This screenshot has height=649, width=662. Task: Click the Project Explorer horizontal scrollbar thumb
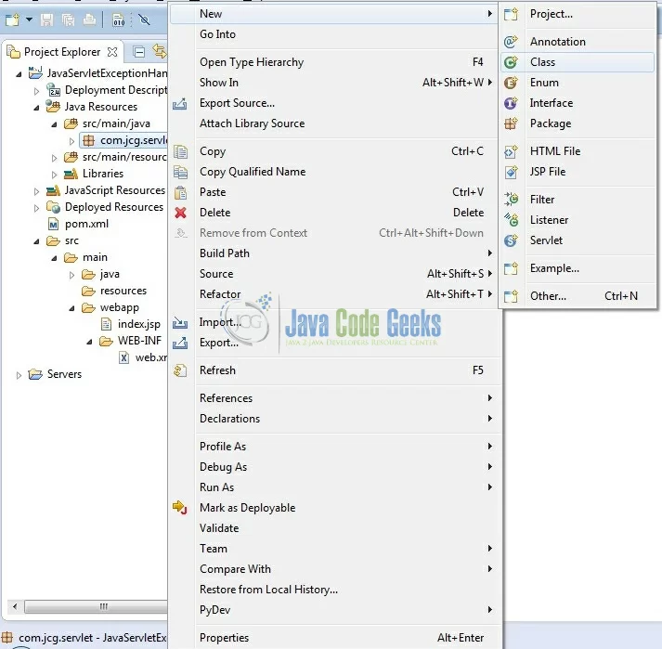(x=97, y=607)
